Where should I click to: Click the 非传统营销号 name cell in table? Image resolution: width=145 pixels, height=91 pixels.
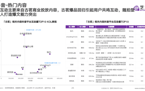pyautogui.click(x=72, y=58)
